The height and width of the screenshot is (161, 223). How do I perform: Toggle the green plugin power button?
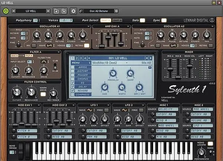click(6, 11)
